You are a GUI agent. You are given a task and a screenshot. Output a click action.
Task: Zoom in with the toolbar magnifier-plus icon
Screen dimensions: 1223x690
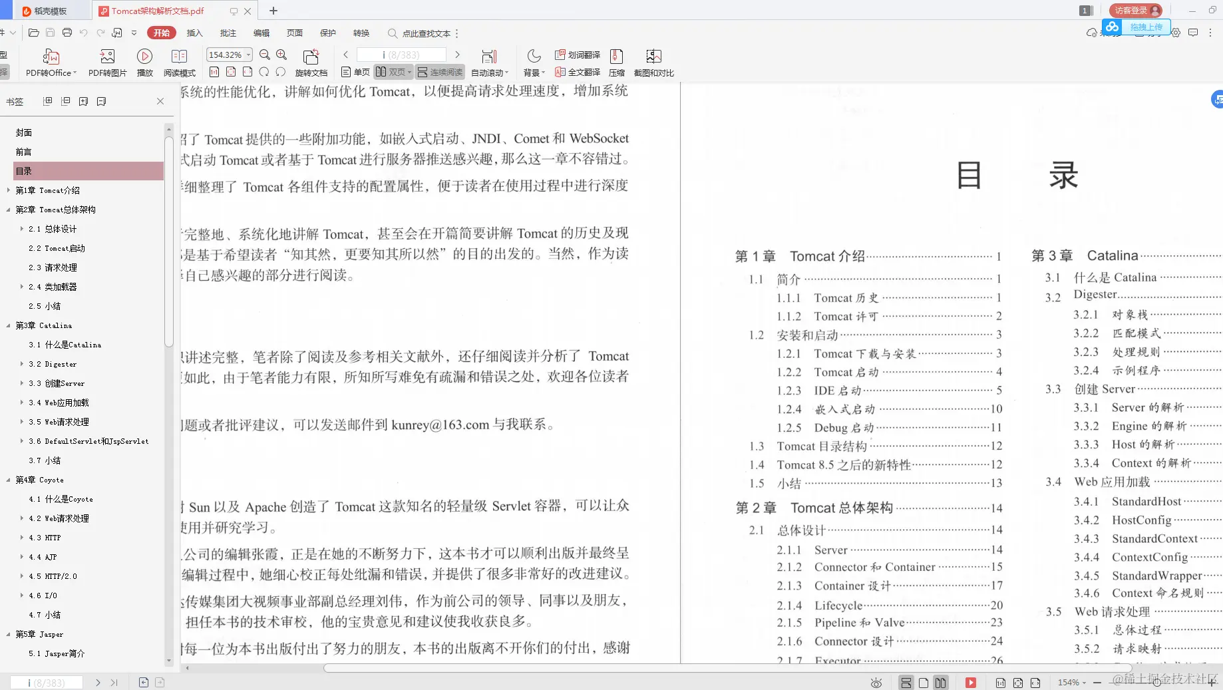[x=281, y=55]
